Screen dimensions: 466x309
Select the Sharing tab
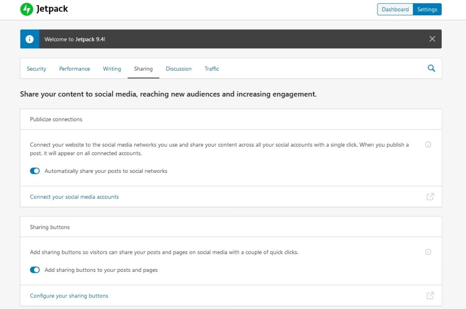click(x=143, y=69)
